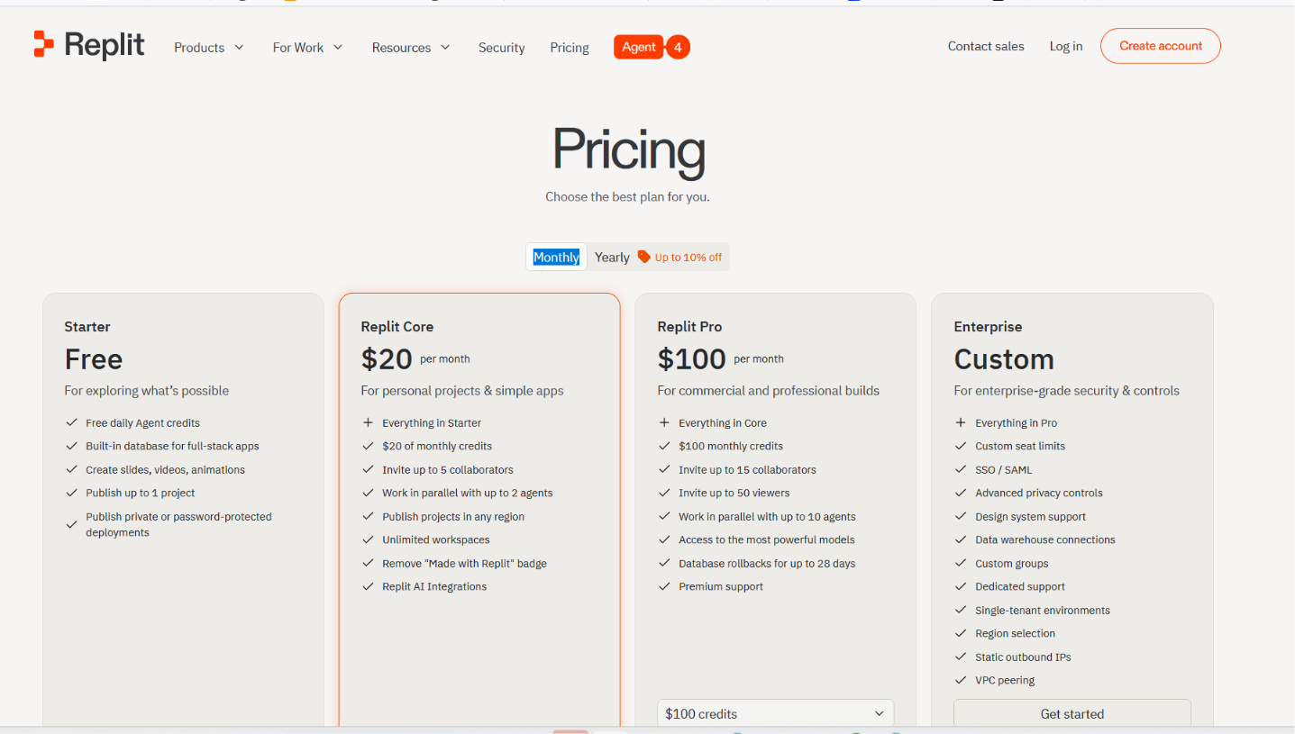
Task: Switch to Yearly billing
Action: pyautogui.click(x=612, y=257)
